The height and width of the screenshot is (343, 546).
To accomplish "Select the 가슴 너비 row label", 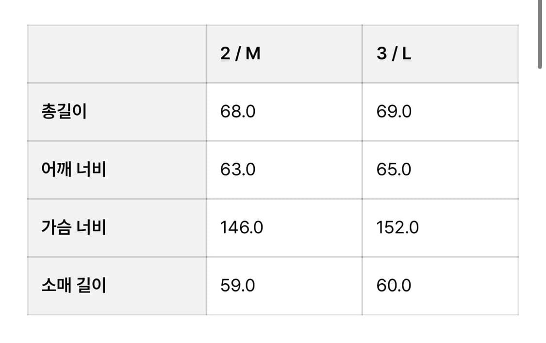I will 74,227.
